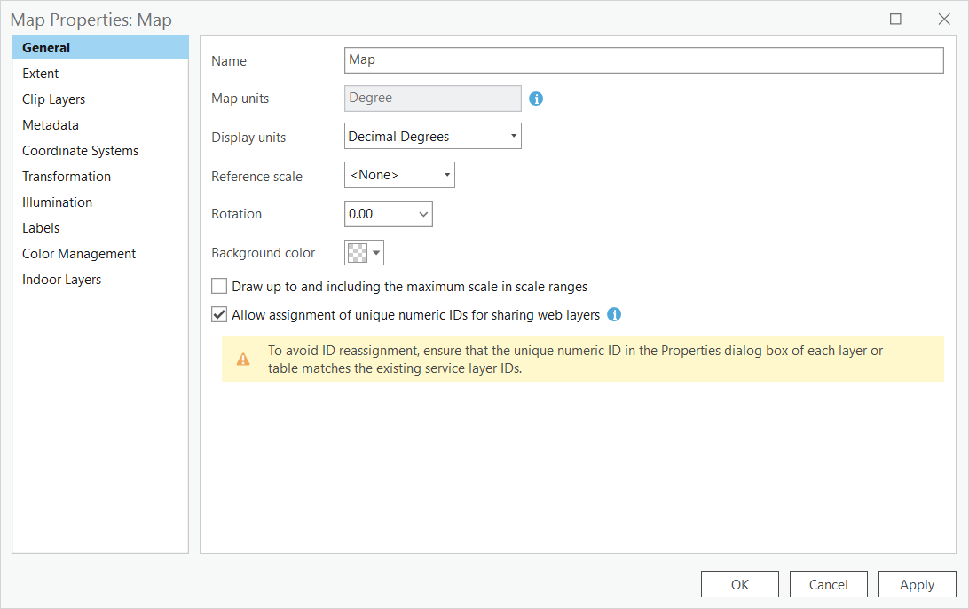969x609 pixels.
Task: View the Indoor Layers settings
Action: click(62, 279)
